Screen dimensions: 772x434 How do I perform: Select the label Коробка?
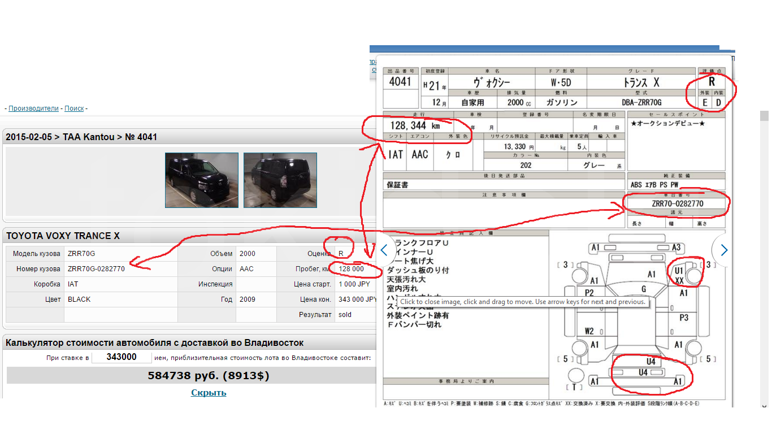47,284
